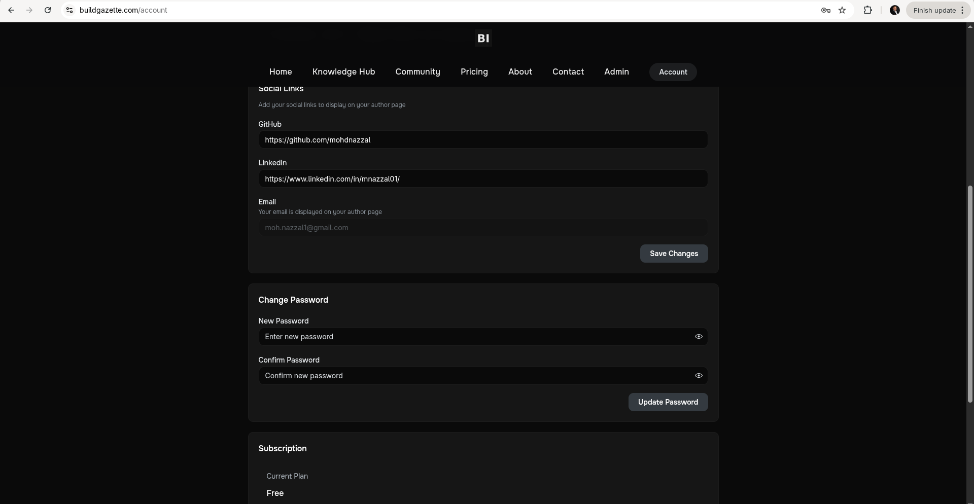Open the Chrome profile avatar
This screenshot has height=504, width=974.
pos(895,10)
